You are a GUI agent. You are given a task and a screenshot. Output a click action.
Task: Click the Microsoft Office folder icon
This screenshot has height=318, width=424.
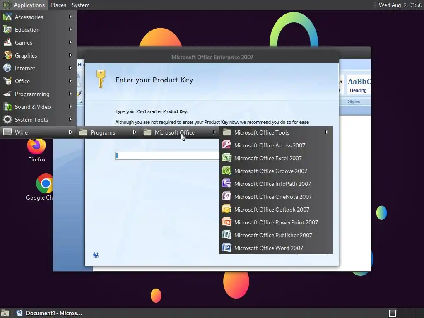tap(147, 132)
